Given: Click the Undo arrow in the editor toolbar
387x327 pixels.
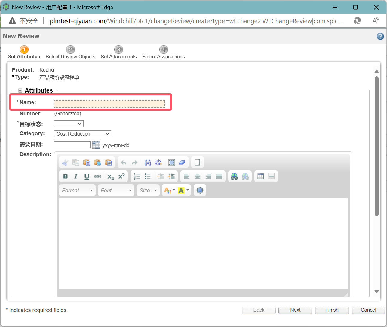Looking at the screenshot, I should tap(124, 162).
